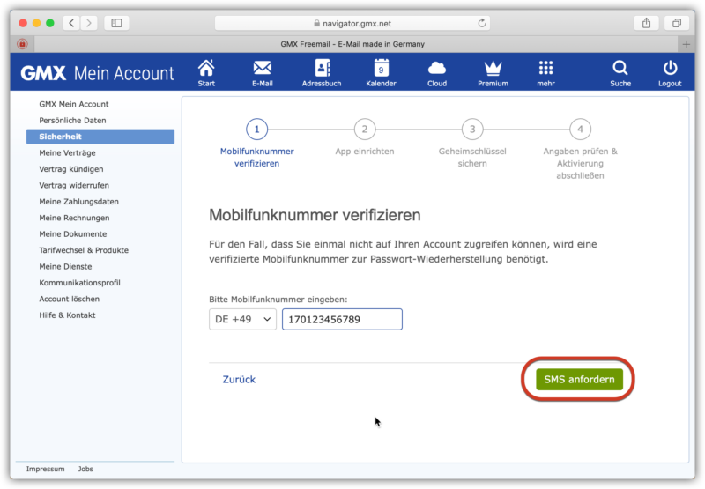Image resolution: width=705 pixels, height=489 pixels.
Task: Open a new tab with plus button
Action: click(686, 44)
